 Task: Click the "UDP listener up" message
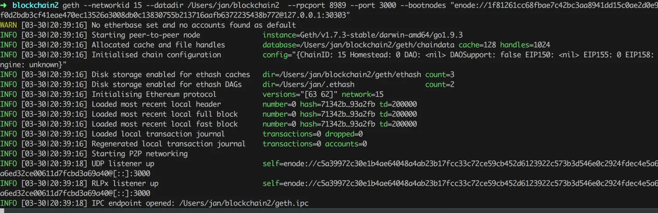click(123, 163)
